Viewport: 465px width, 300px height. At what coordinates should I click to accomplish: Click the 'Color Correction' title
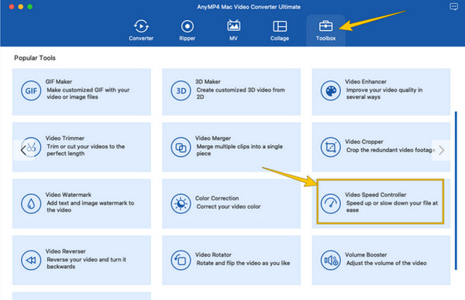pyautogui.click(x=217, y=198)
